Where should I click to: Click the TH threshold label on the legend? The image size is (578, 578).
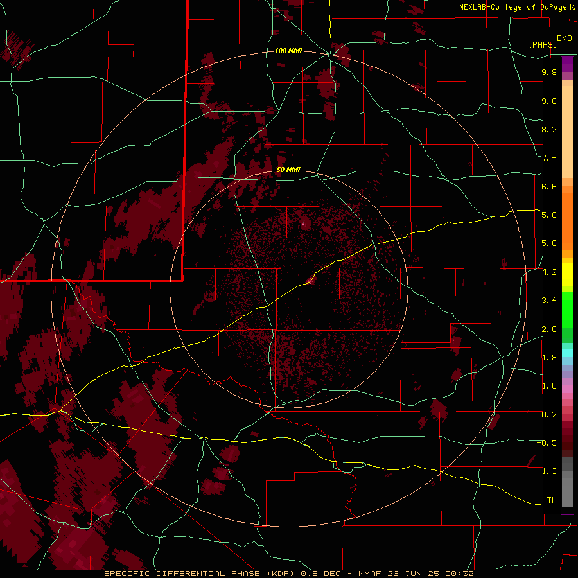coord(552,500)
